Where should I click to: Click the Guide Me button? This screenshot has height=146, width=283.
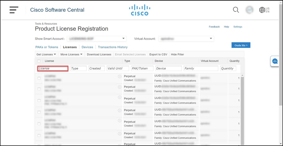pyautogui.click(x=241, y=45)
